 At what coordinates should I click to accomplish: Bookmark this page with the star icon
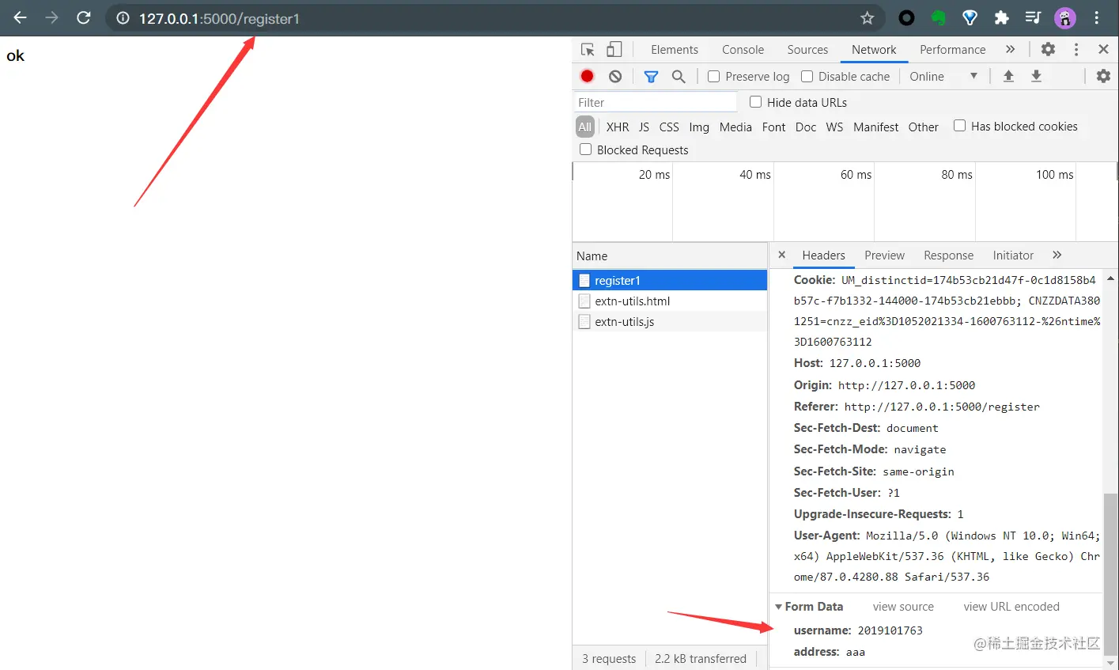(867, 17)
